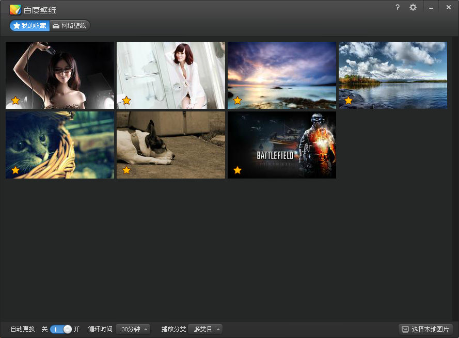Click the 开 label beside the switch
Image resolution: width=459 pixels, height=338 pixels.
pyautogui.click(x=77, y=329)
